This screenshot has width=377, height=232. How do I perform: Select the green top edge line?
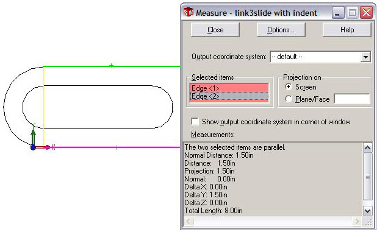coord(112,66)
